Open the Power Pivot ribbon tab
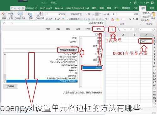 46,8
